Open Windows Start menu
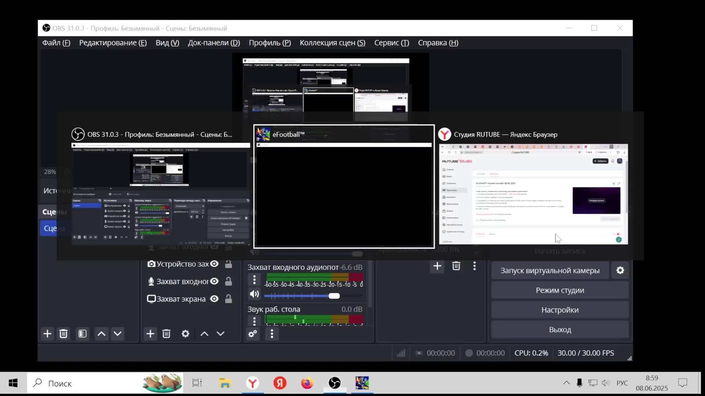705x396 pixels. pos(13,384)
